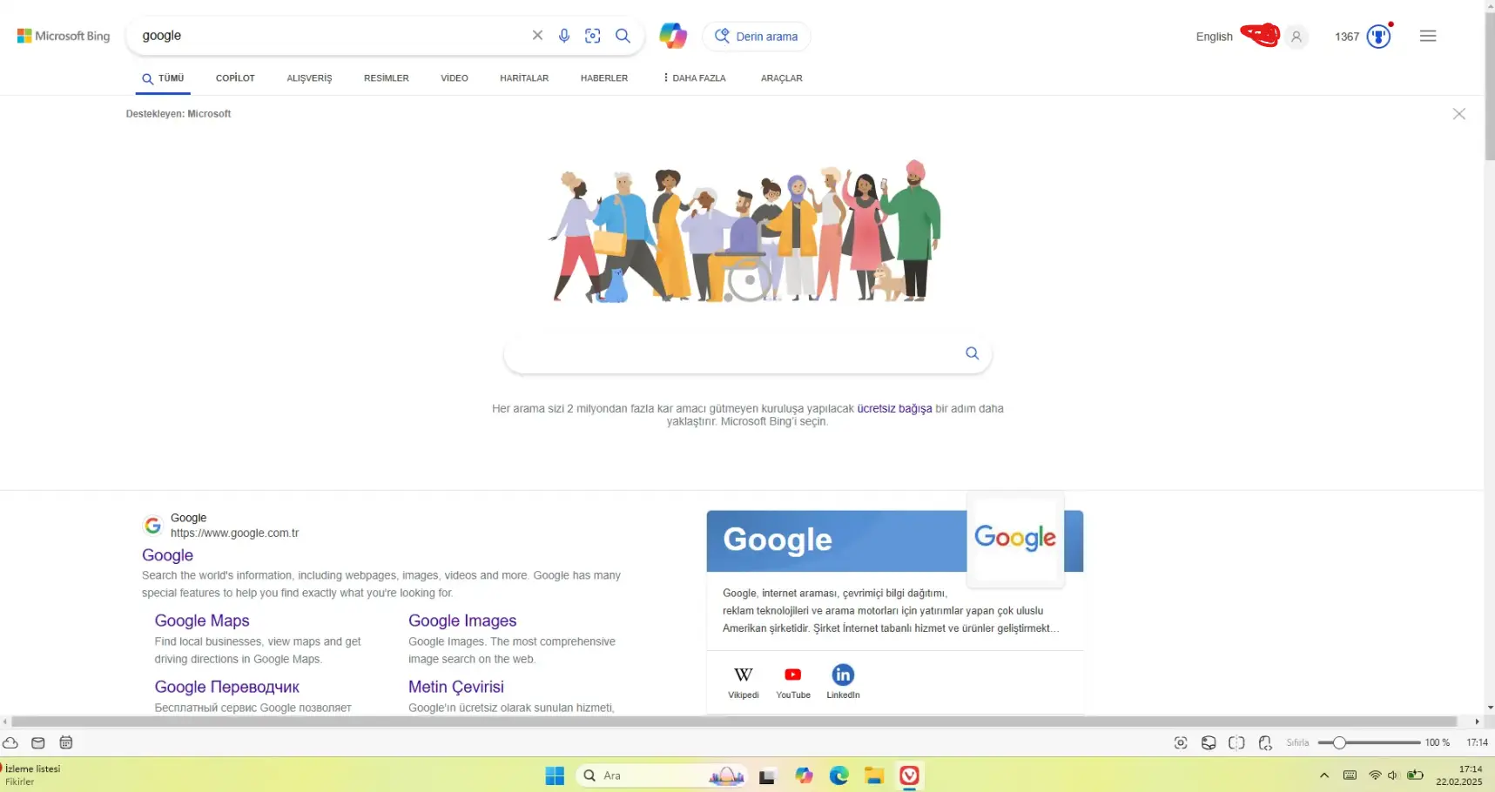The height and width of the screenshot is (792, 1495).
Task: Capture page with status bar screenshot icon
Action: [1181, 742]
